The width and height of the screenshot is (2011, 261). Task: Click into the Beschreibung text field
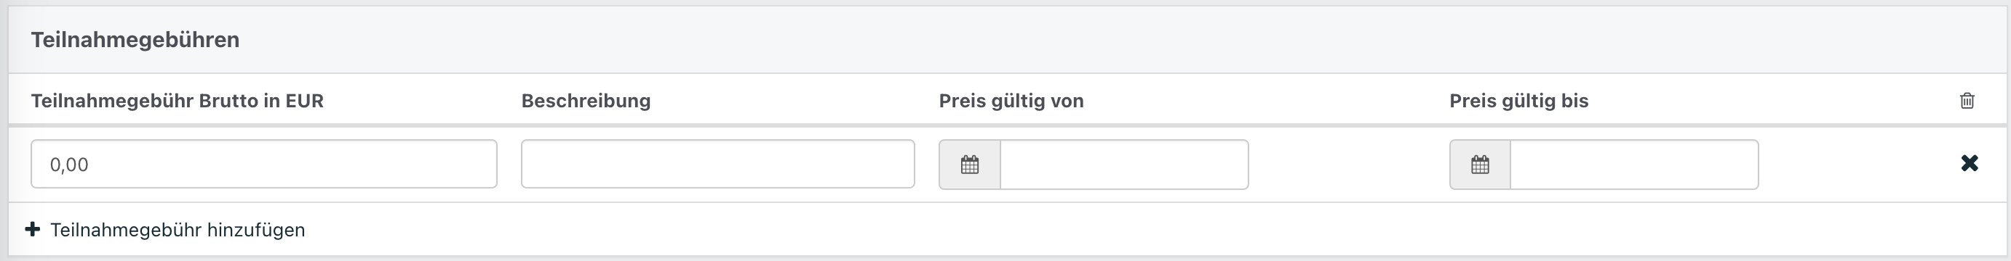click(x=717, y=164)
